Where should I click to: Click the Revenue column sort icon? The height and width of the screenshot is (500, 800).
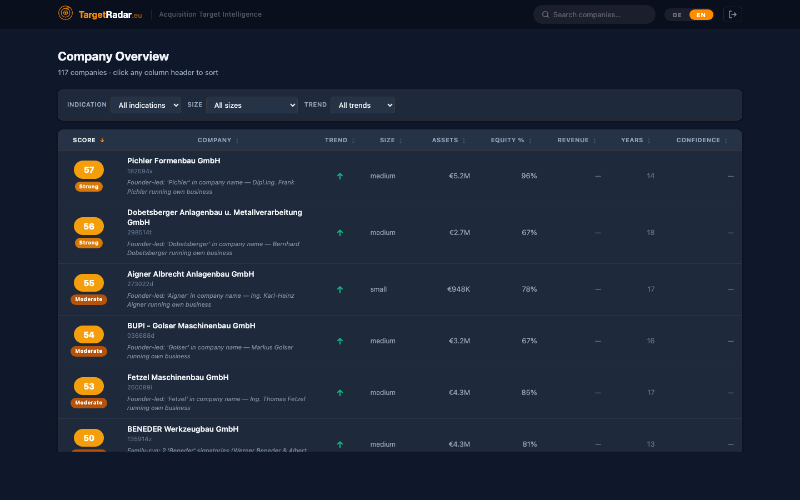pyautogui.click(x=594, y=141)
